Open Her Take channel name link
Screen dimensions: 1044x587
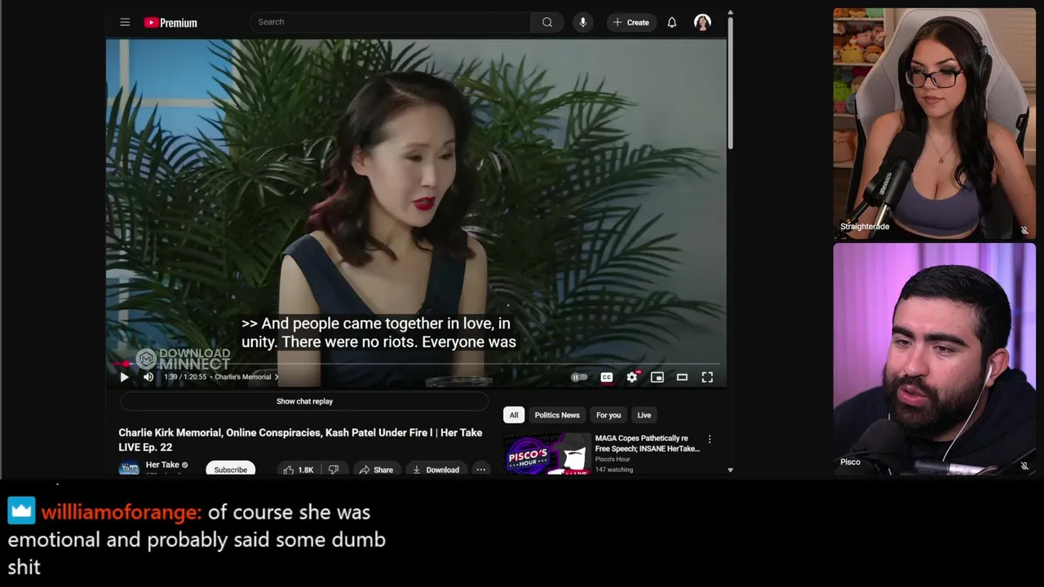[x=162, y=465]
